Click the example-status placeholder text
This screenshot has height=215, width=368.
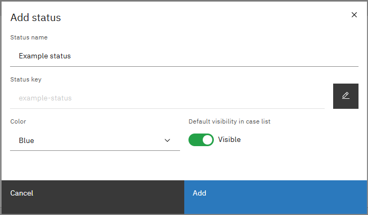coord(45,98)
